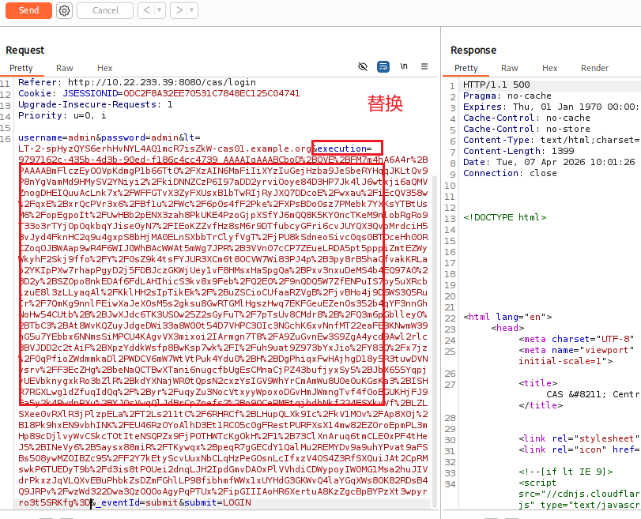Click the Cancel button
641x519 pixels.
105,10
